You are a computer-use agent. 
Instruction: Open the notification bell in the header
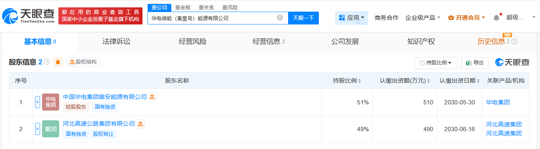pyautogui.click(x=496, y=17)
